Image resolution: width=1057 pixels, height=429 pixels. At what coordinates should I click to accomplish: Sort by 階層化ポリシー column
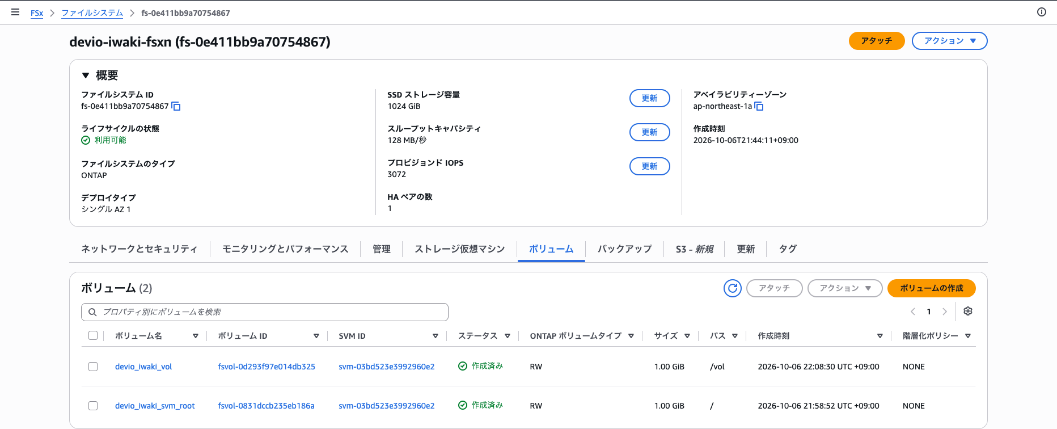[x=968, y=336]
